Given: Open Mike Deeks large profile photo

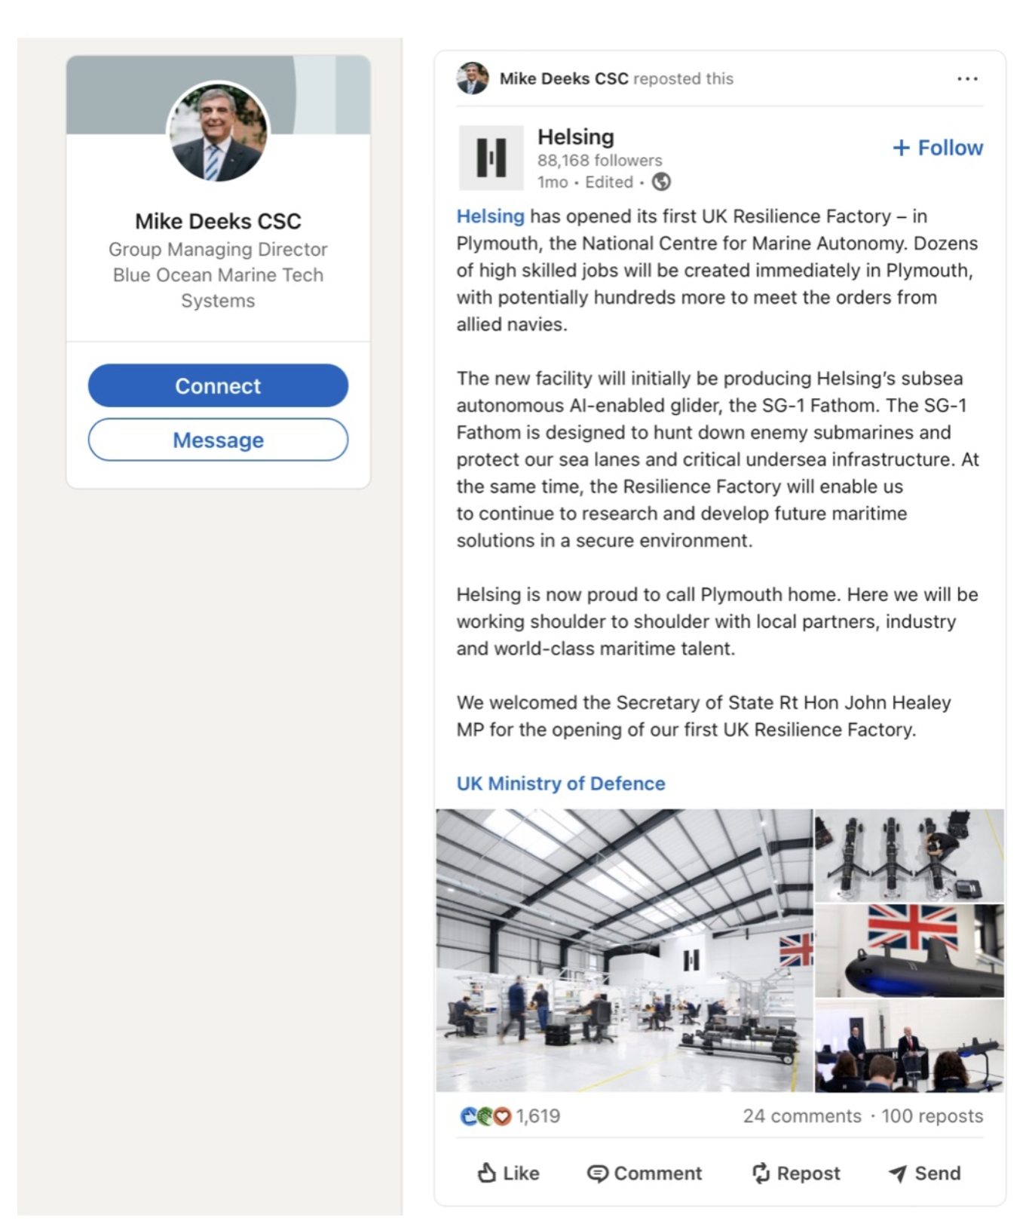Looking at the screenshot, I should (x=218, y=132).
